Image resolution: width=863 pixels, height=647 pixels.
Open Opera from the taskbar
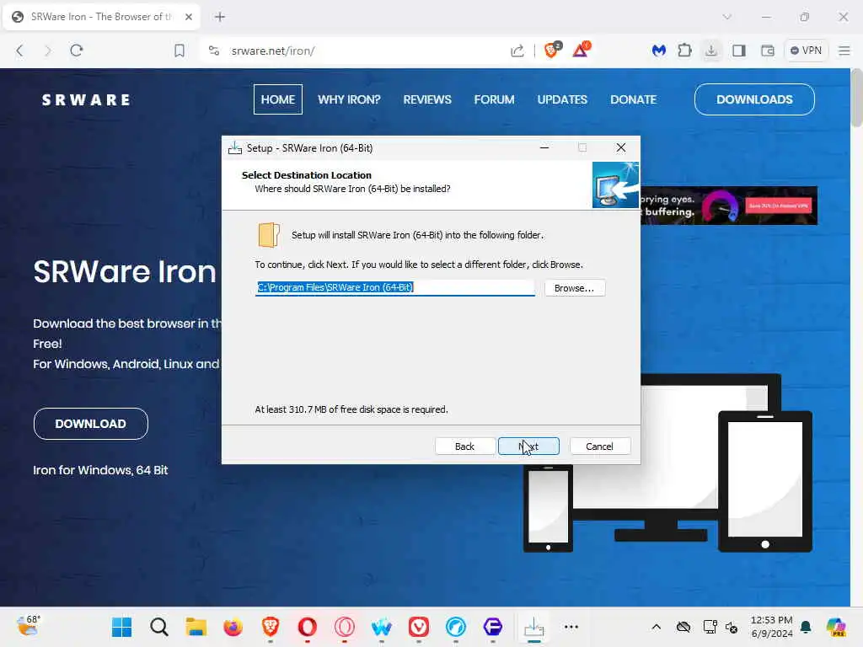click(307, 627)
